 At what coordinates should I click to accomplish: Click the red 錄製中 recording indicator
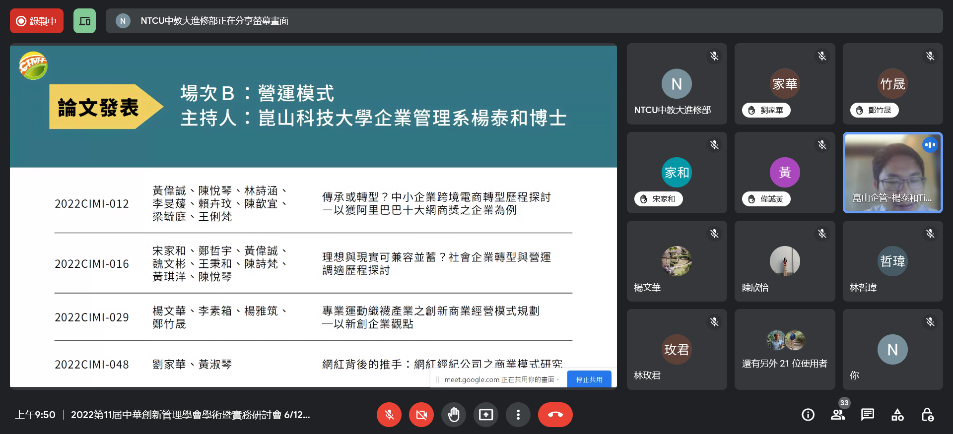point(37,21)
